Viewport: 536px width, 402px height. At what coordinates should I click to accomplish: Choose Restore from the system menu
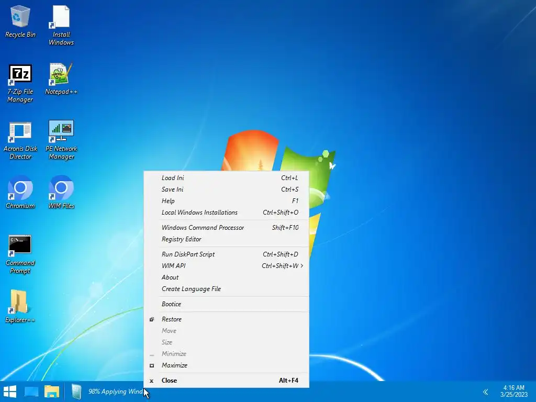pyautogui.click(x=227, y=319)
